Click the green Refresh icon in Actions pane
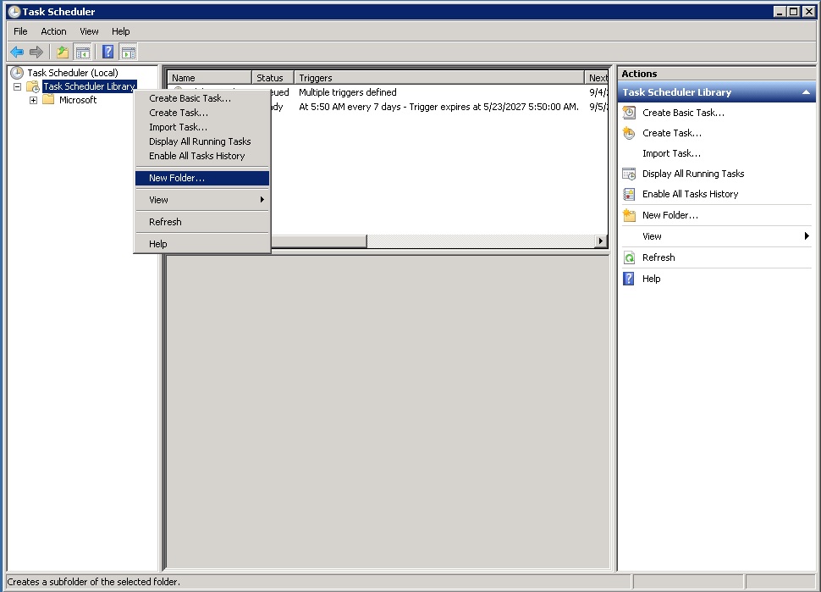This screenshot has width=821, height=592. (629, 257)
